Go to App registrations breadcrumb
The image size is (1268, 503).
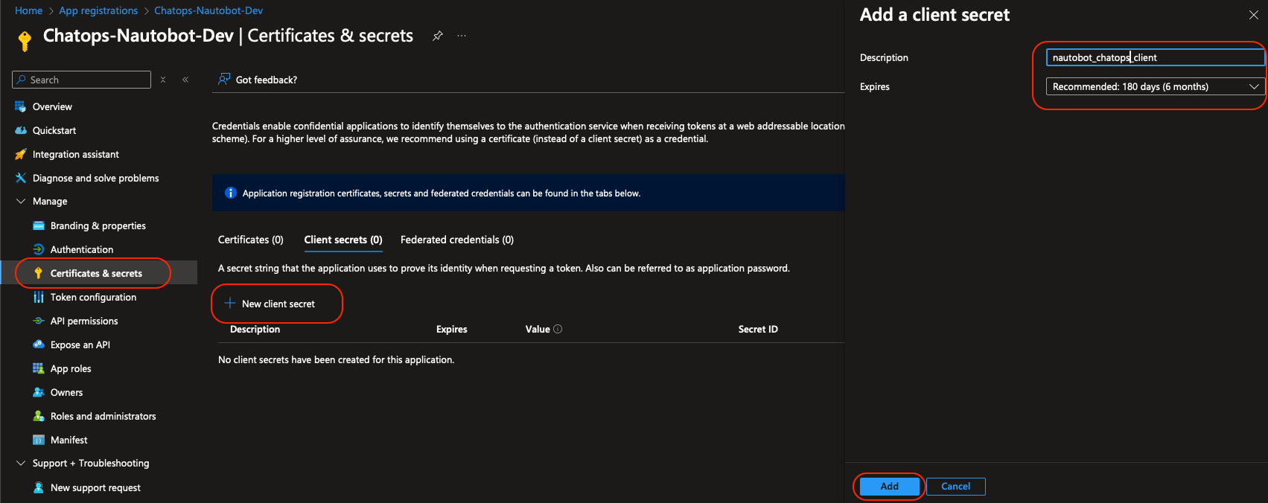[x=98, y=10]
